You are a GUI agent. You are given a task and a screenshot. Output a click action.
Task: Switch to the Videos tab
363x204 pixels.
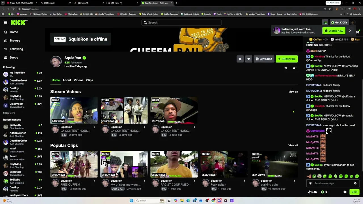pyautogui.click(x=79, y=80)
